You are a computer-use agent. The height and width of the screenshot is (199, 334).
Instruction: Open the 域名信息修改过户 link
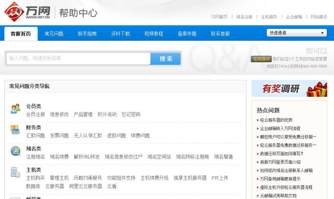pos(124,157)
